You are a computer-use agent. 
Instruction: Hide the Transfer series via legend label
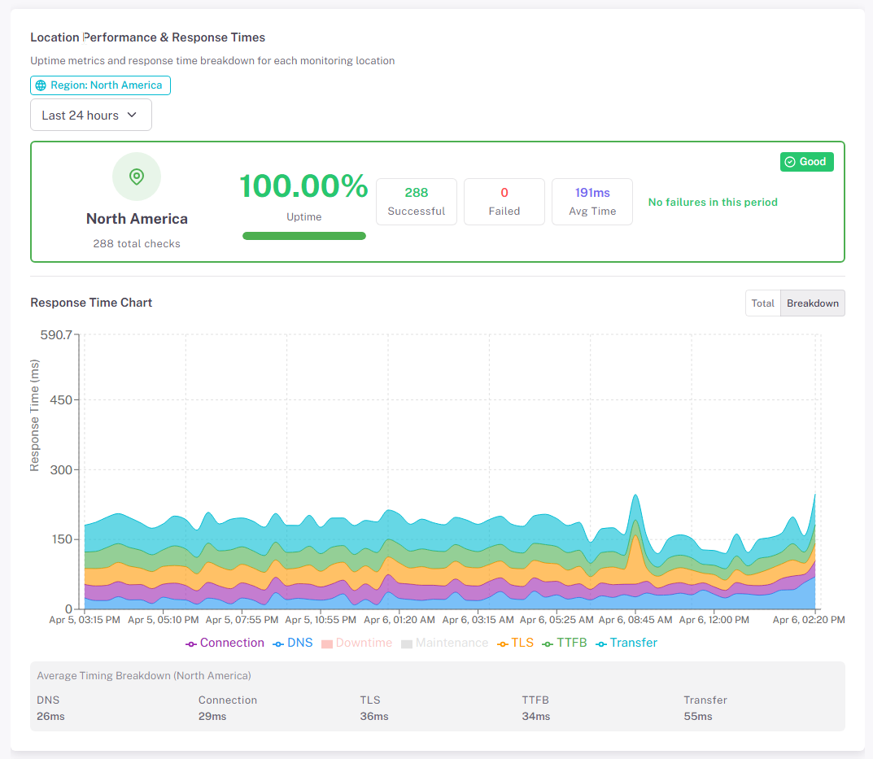pyautogui.click(x=633, y=643)
